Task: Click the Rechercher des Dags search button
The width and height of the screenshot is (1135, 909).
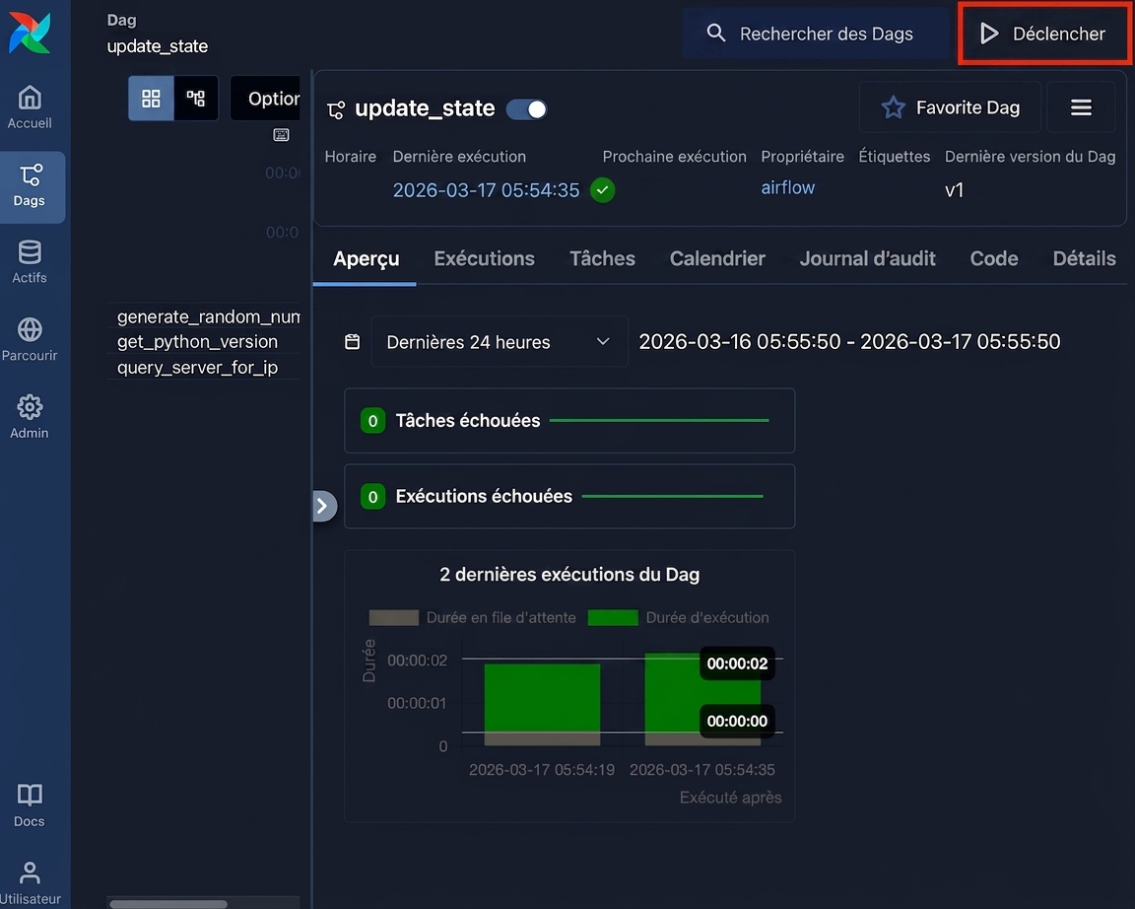Action: 815,34
